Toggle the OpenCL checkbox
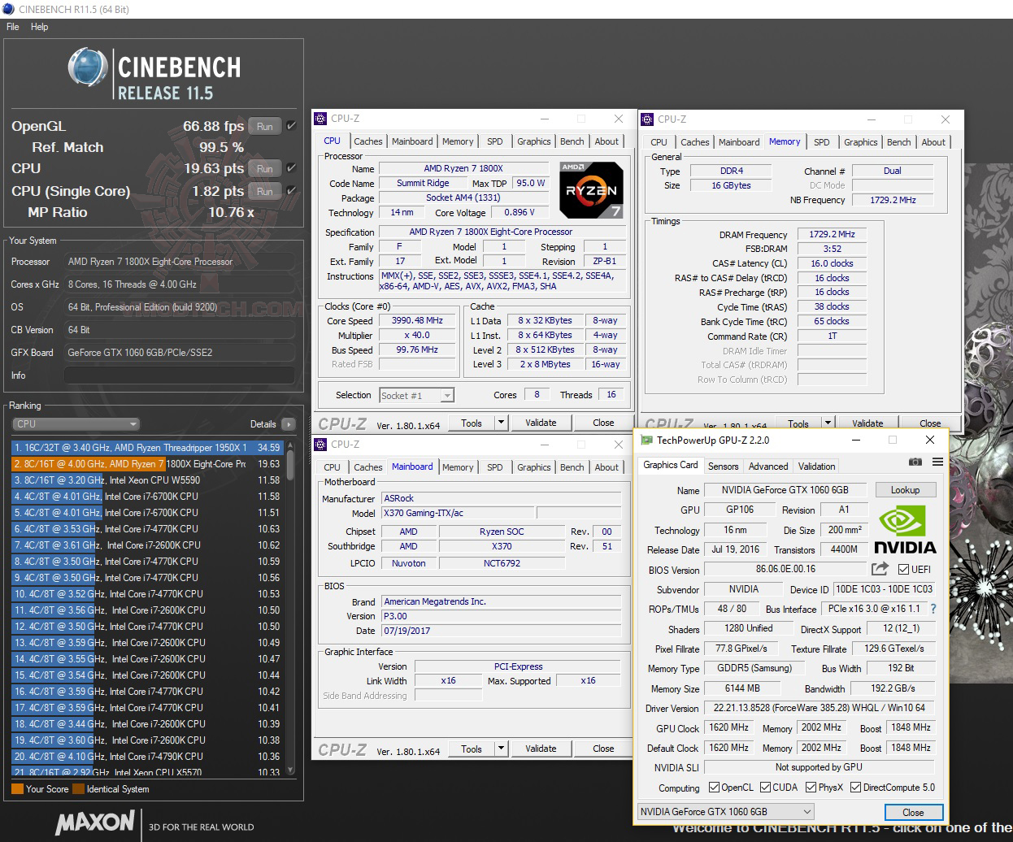Screen dimensions: 1013x842 point(714,788)
